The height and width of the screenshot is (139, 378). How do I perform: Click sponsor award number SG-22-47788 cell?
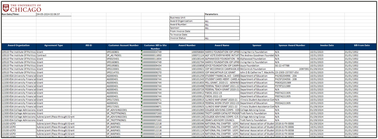coord(292,65)
